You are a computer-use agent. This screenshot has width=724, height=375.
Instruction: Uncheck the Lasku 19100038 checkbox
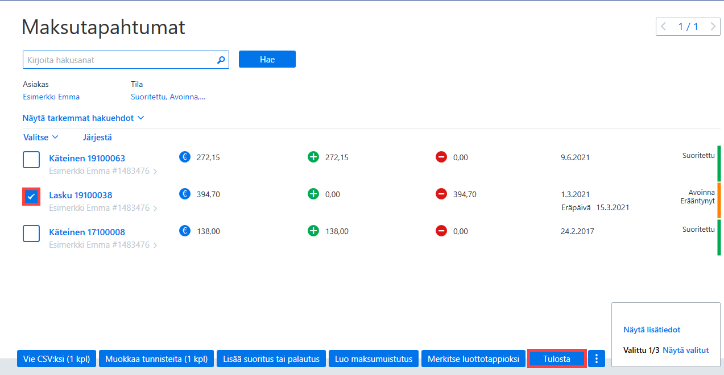[x=31, y=197]
